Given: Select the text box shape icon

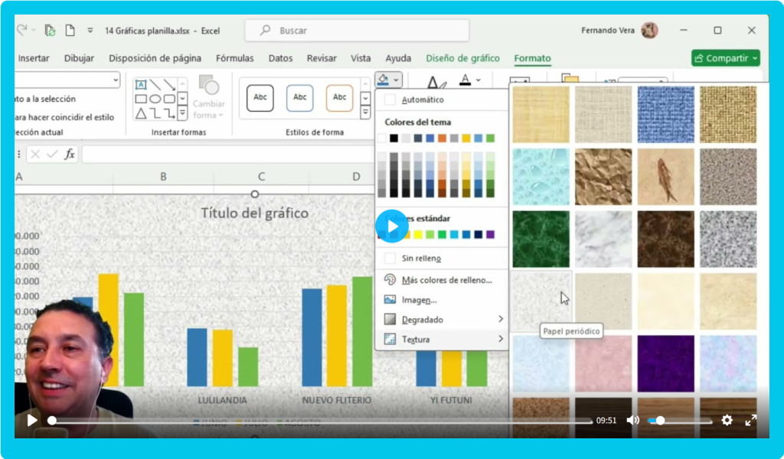Looking at the screenshot, I should point(141,85).
